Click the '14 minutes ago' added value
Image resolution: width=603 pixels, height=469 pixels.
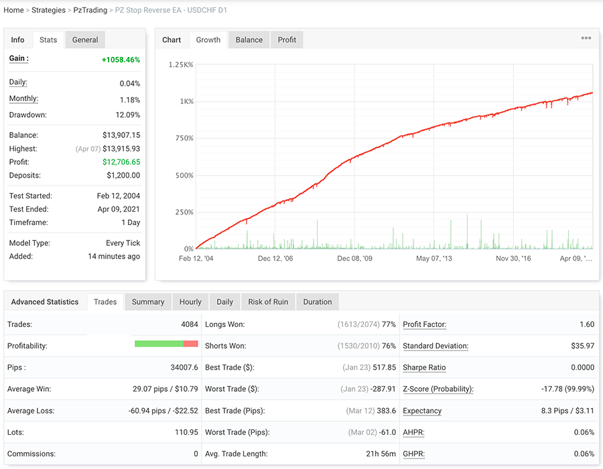click(x=114, y=257)
